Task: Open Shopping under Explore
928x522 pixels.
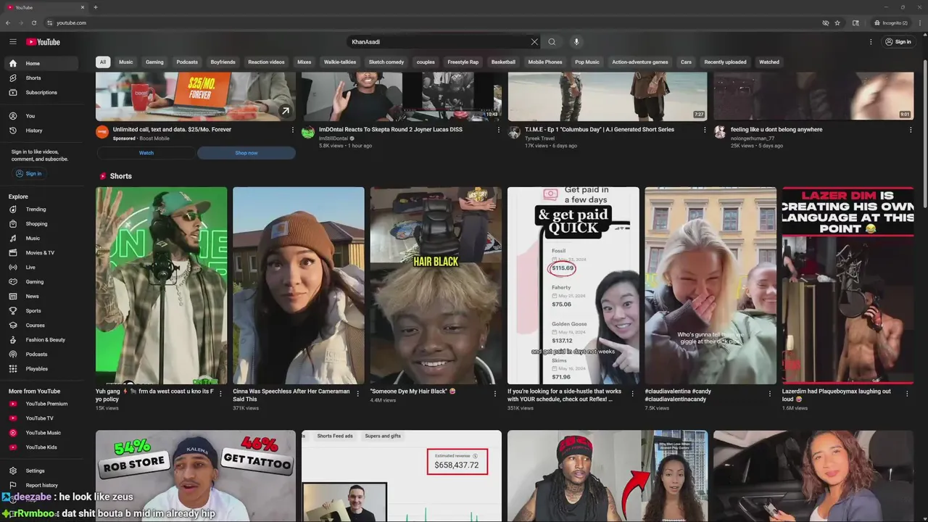Action: (x=43, y=223)
